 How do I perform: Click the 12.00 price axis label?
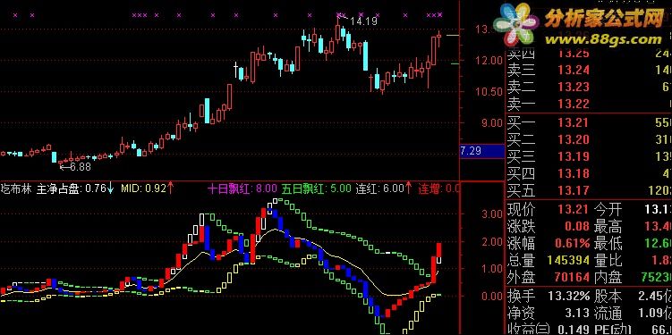pos(488,60)
